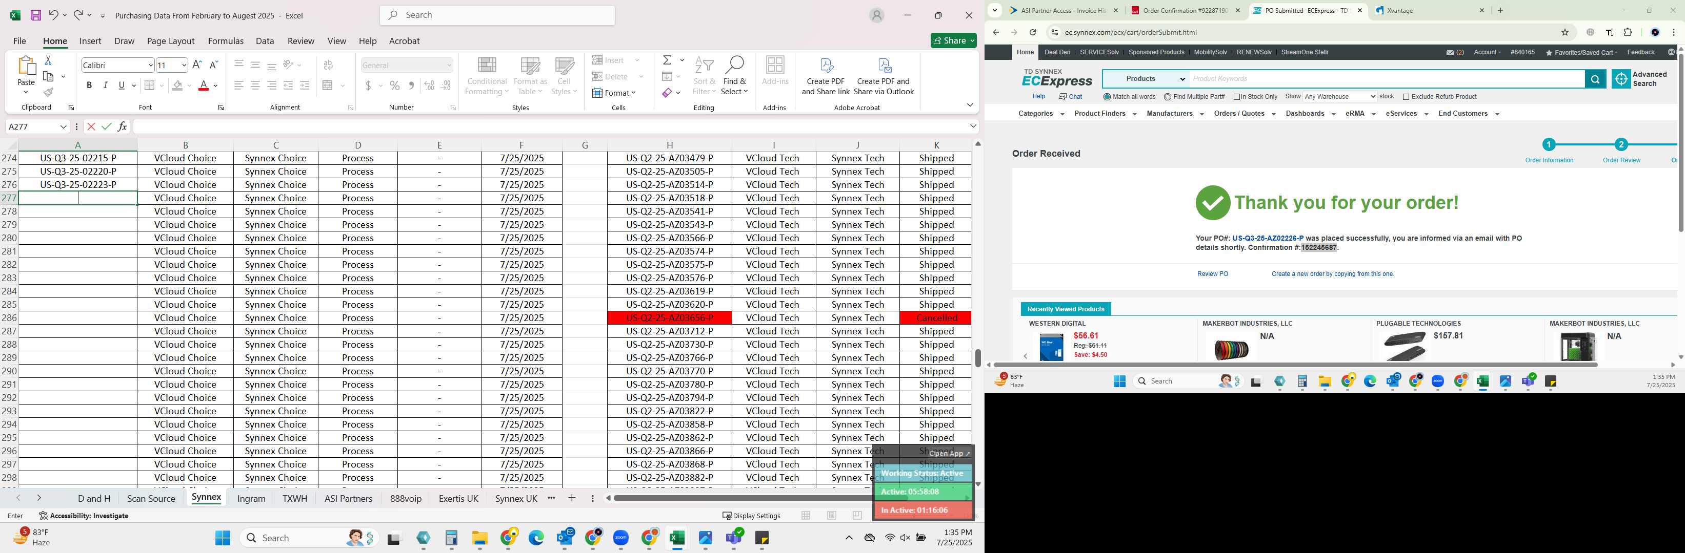Screen dimensions: 1685x553
Task: Open the Products search type dropdown
Action: (x=1146, y=79)
